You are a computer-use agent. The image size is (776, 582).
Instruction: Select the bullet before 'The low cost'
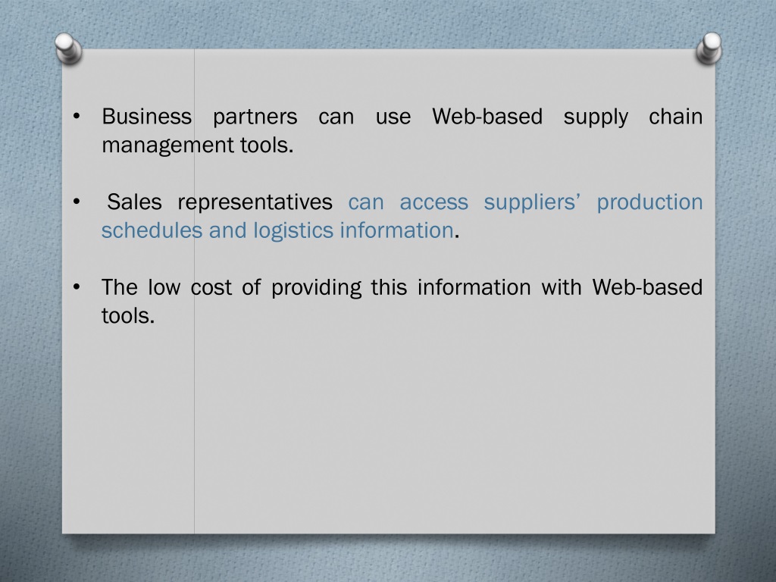click(77, 287)
